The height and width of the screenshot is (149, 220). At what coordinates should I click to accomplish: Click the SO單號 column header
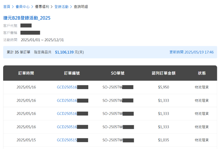118,73
